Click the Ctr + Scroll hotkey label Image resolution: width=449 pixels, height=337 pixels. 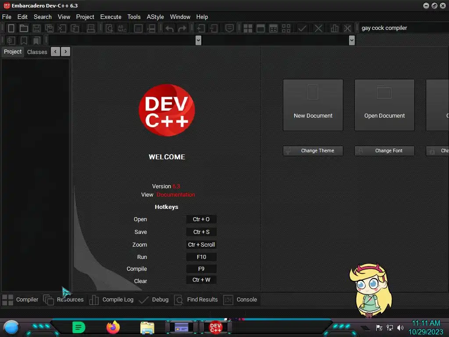coord(201,244)
